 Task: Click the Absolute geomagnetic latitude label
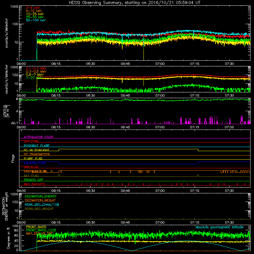click(x=219, y=227)
